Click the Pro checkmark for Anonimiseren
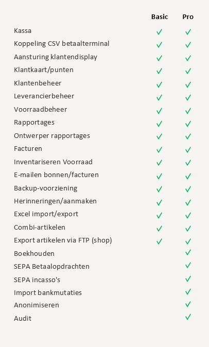Image resolution: width=209 pixels, height=347 pixels. pyautogui.click(x=188, y=304)
